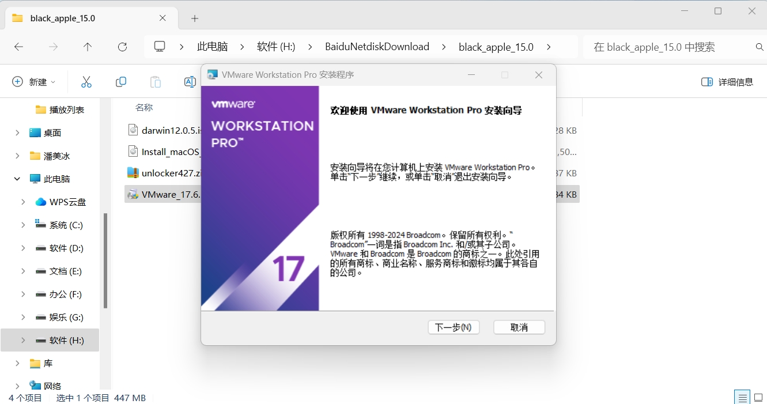Click the Copy icon in toolbar
The image size is (767, 404).
coord(121,82)
